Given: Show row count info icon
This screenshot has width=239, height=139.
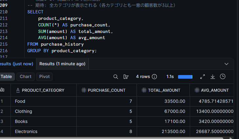Looking at the screenshot, I should pos(154,77).
